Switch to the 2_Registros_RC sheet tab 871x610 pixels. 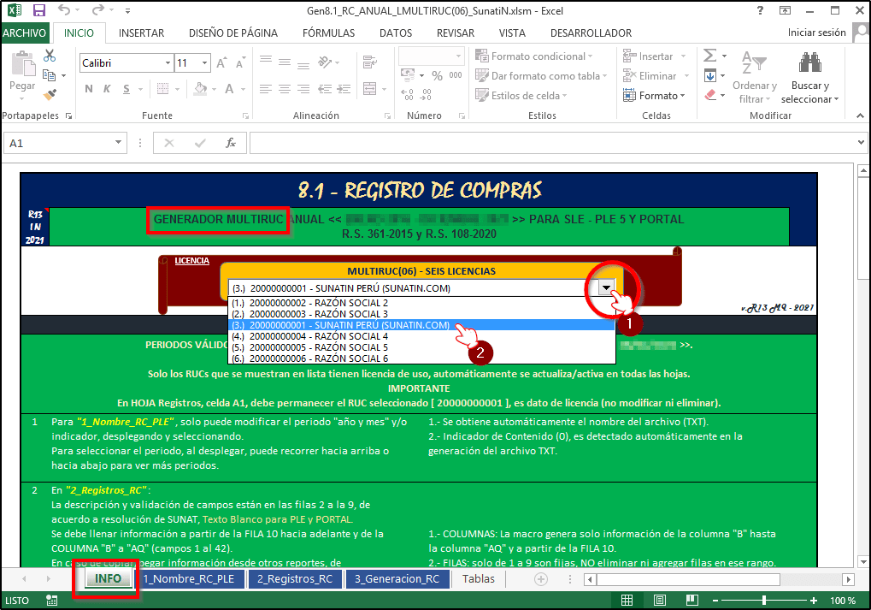coord(295,579)
